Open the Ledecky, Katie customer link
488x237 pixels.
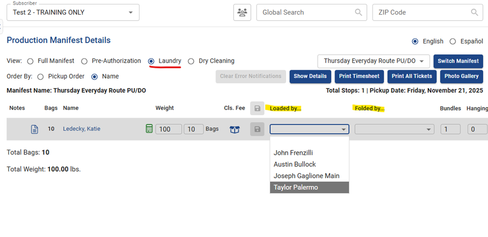pyautogui.click(x=82, y=129)
